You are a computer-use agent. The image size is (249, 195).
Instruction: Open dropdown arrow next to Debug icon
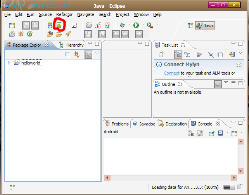coord(129,24)
